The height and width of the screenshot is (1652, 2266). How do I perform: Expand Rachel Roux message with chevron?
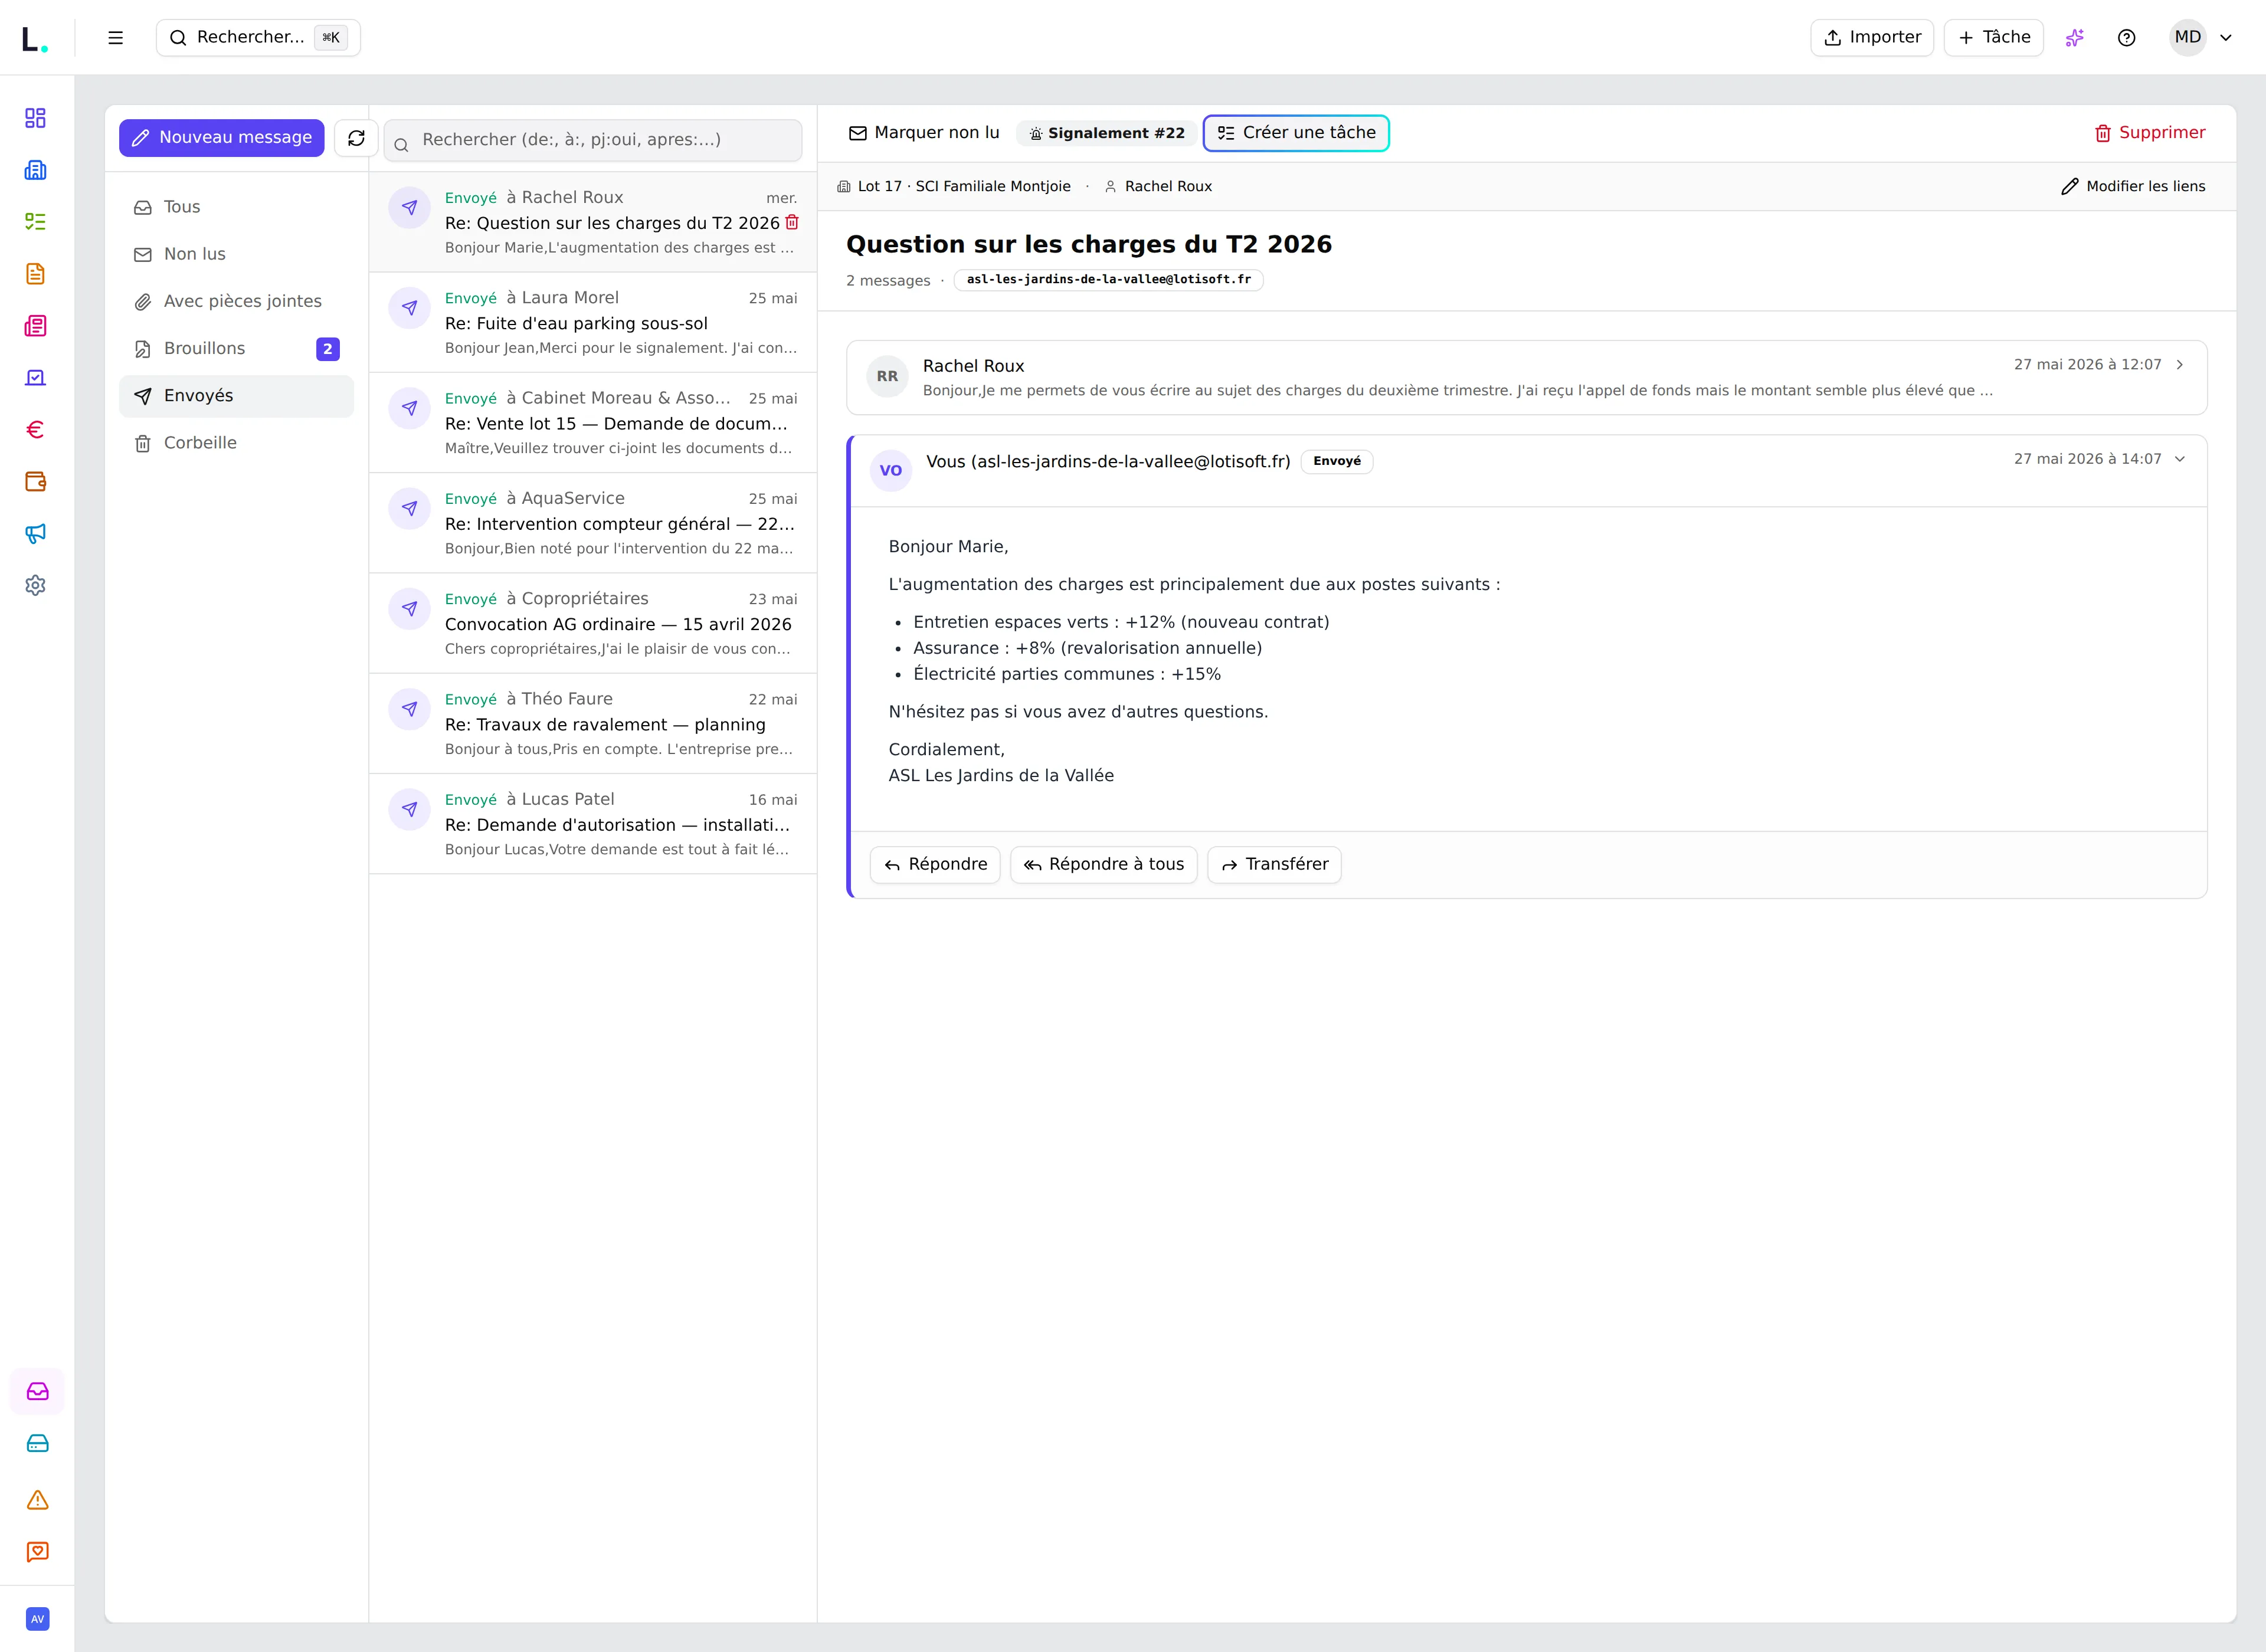2180,365
